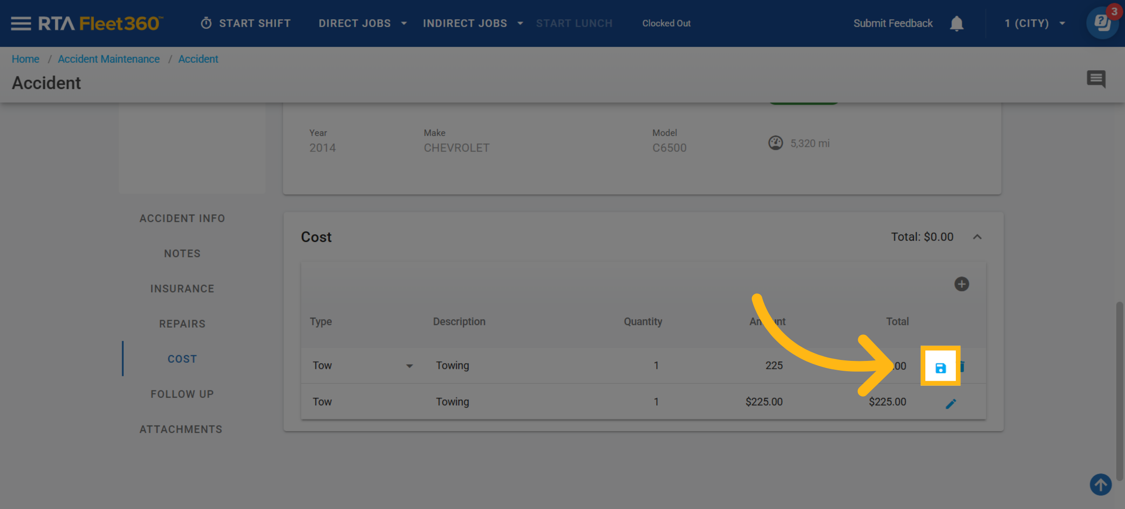Open the comments chat icon

1096,79
